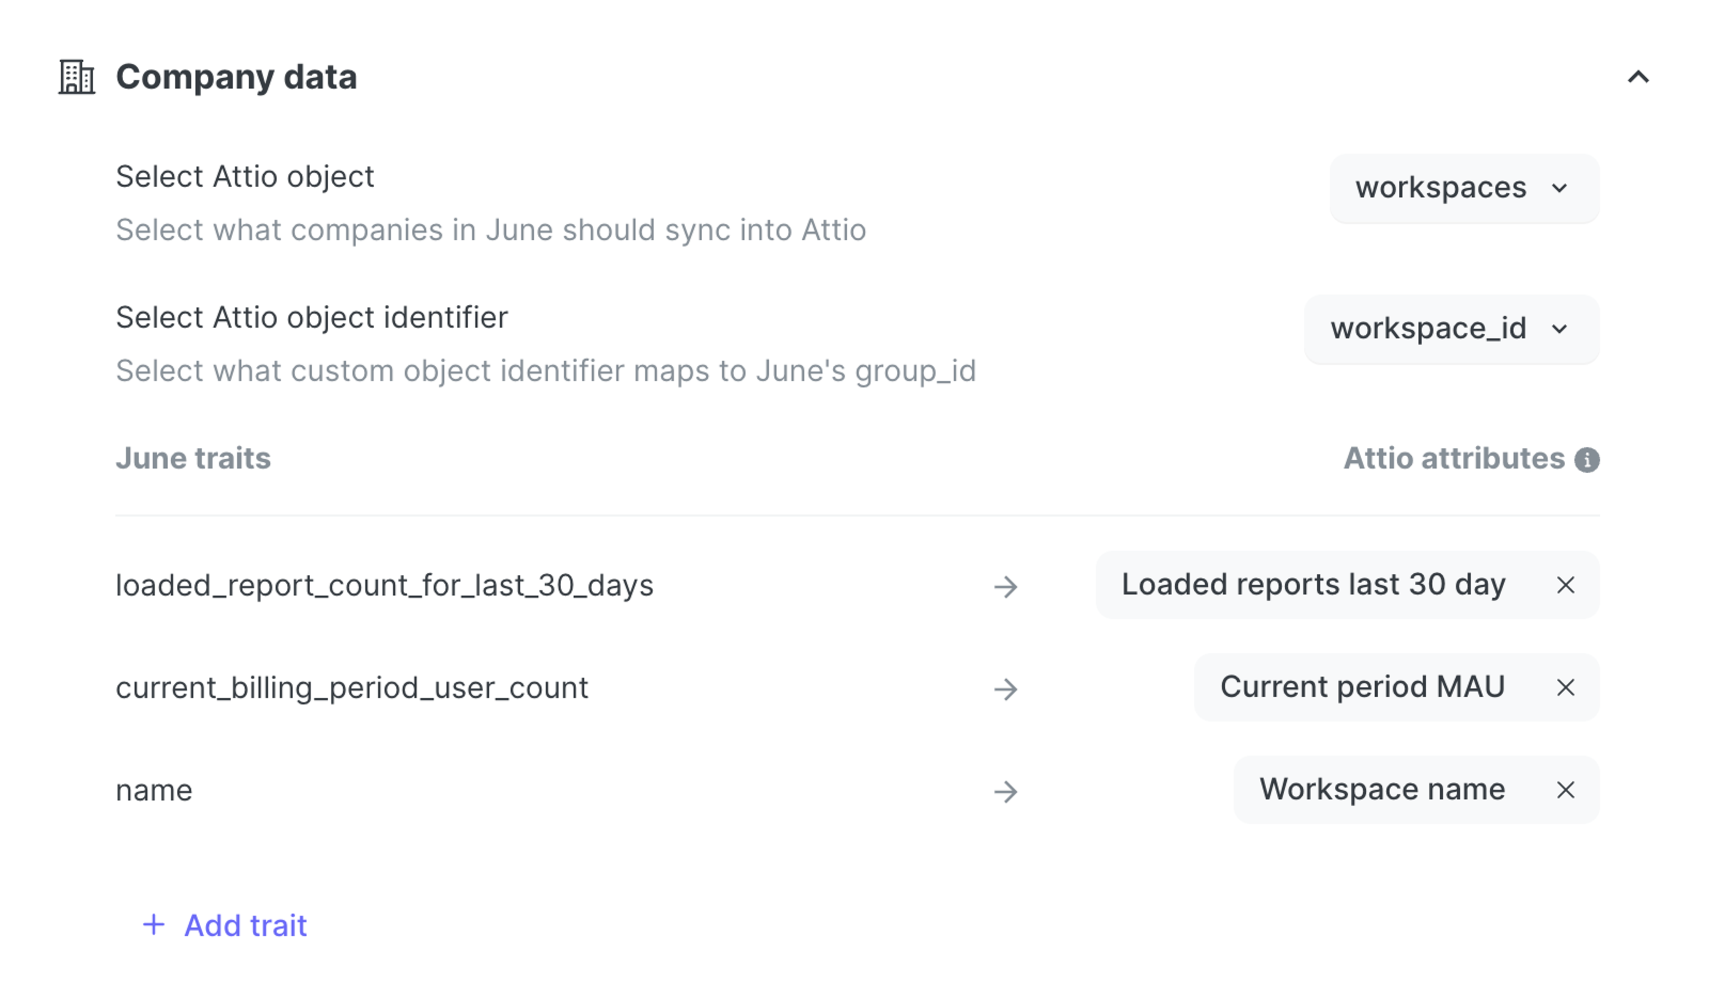The image size is (1709, 999).
Task: Click the plus icon beside Add trait
Action: 154,924
